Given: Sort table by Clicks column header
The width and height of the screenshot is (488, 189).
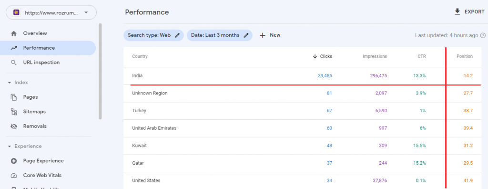Looking at the screenshot, I should [x=323, y=56].
